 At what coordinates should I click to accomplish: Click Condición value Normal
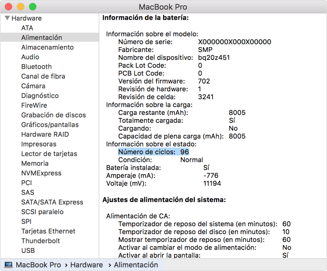192,160
